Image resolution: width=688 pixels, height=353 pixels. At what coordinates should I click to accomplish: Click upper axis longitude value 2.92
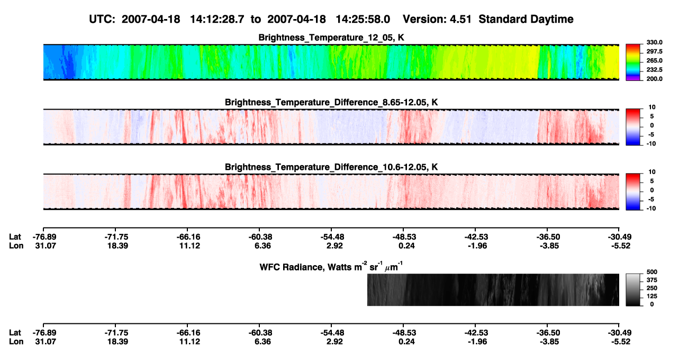point(331,246)
